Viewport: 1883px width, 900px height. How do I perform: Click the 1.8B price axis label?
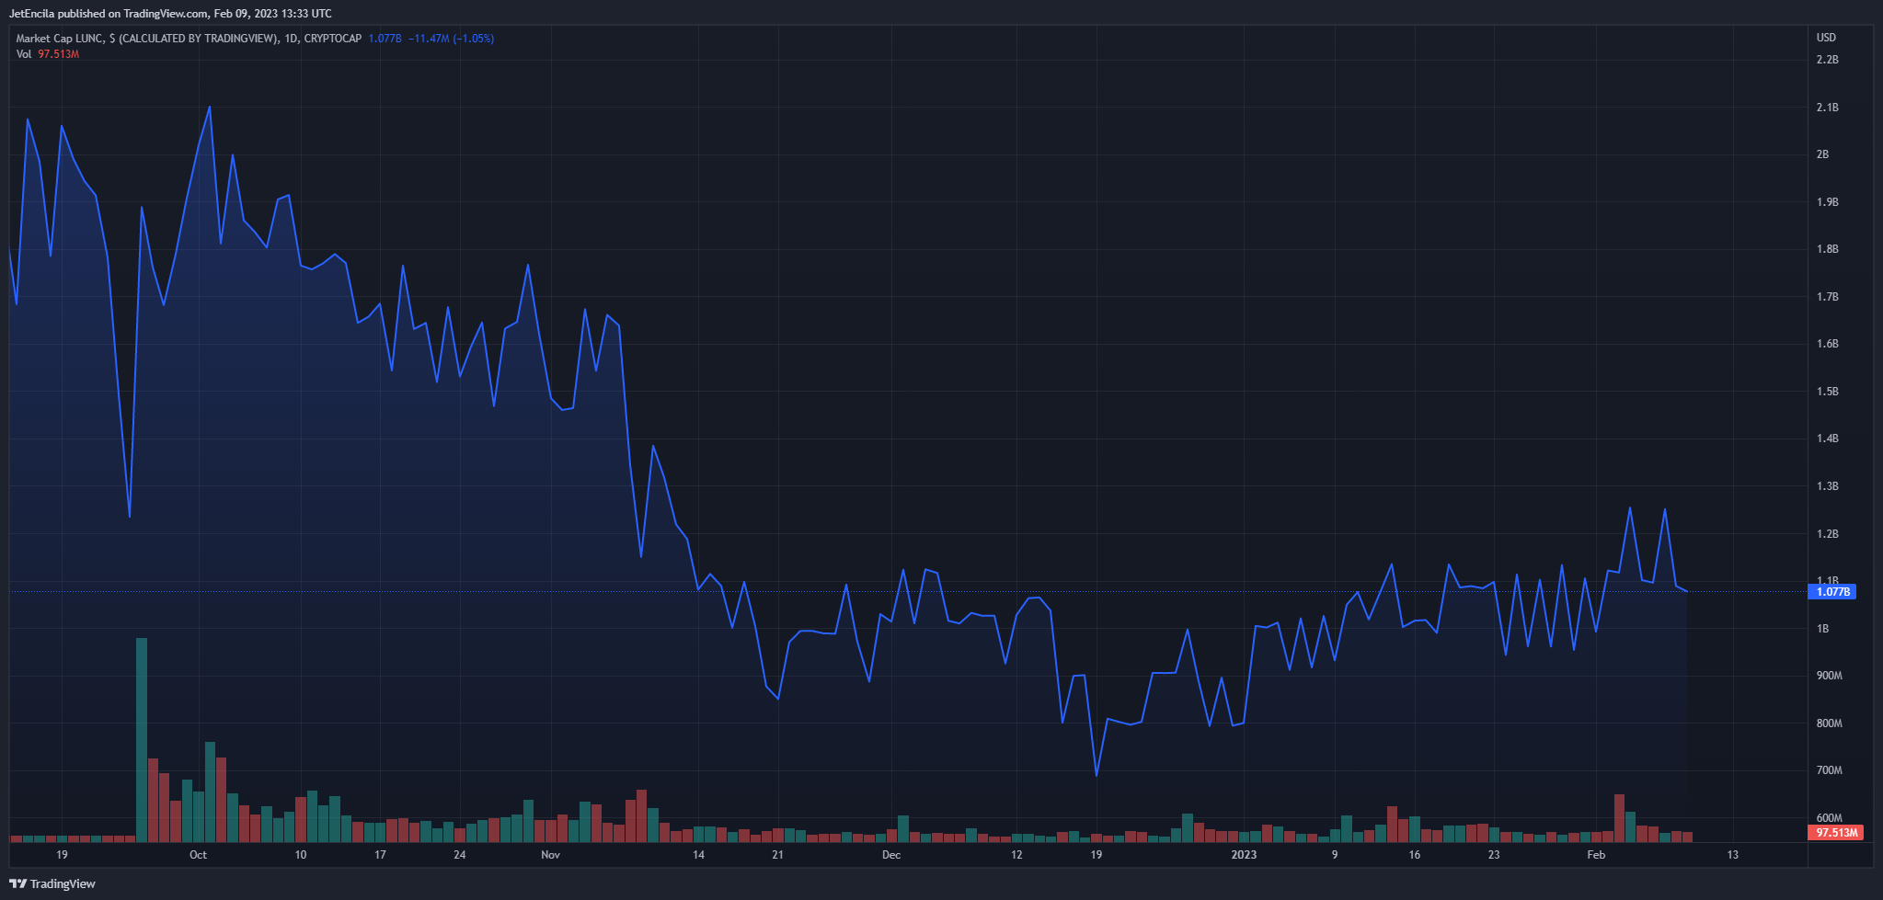click(x=1827, y=249)
